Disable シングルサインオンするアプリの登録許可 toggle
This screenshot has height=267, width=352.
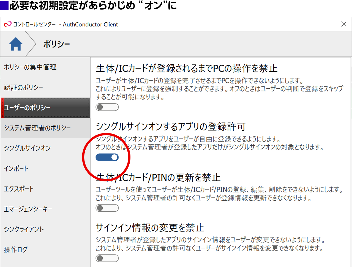click(x=107, y=157)
